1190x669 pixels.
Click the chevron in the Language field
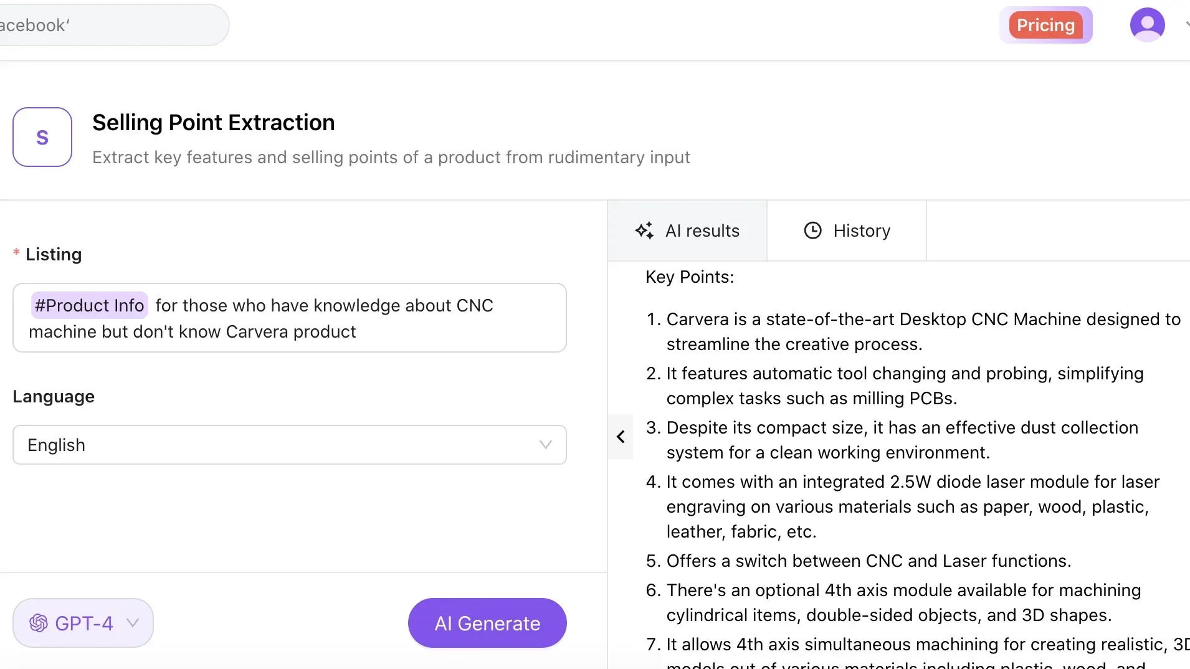546,445
